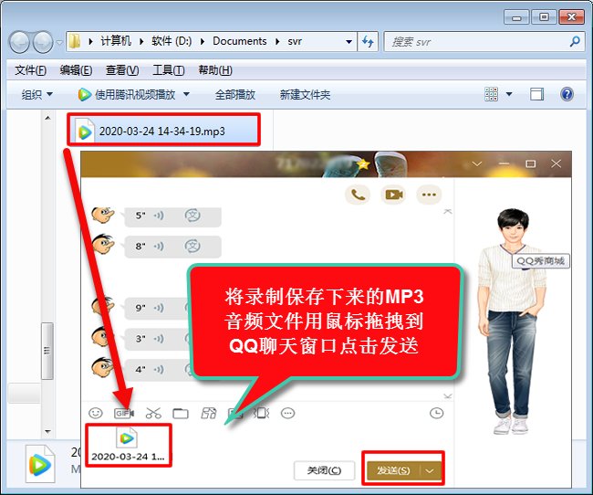
Task: Open the recent locations dropdown arrow
Action: pos(59,42)
